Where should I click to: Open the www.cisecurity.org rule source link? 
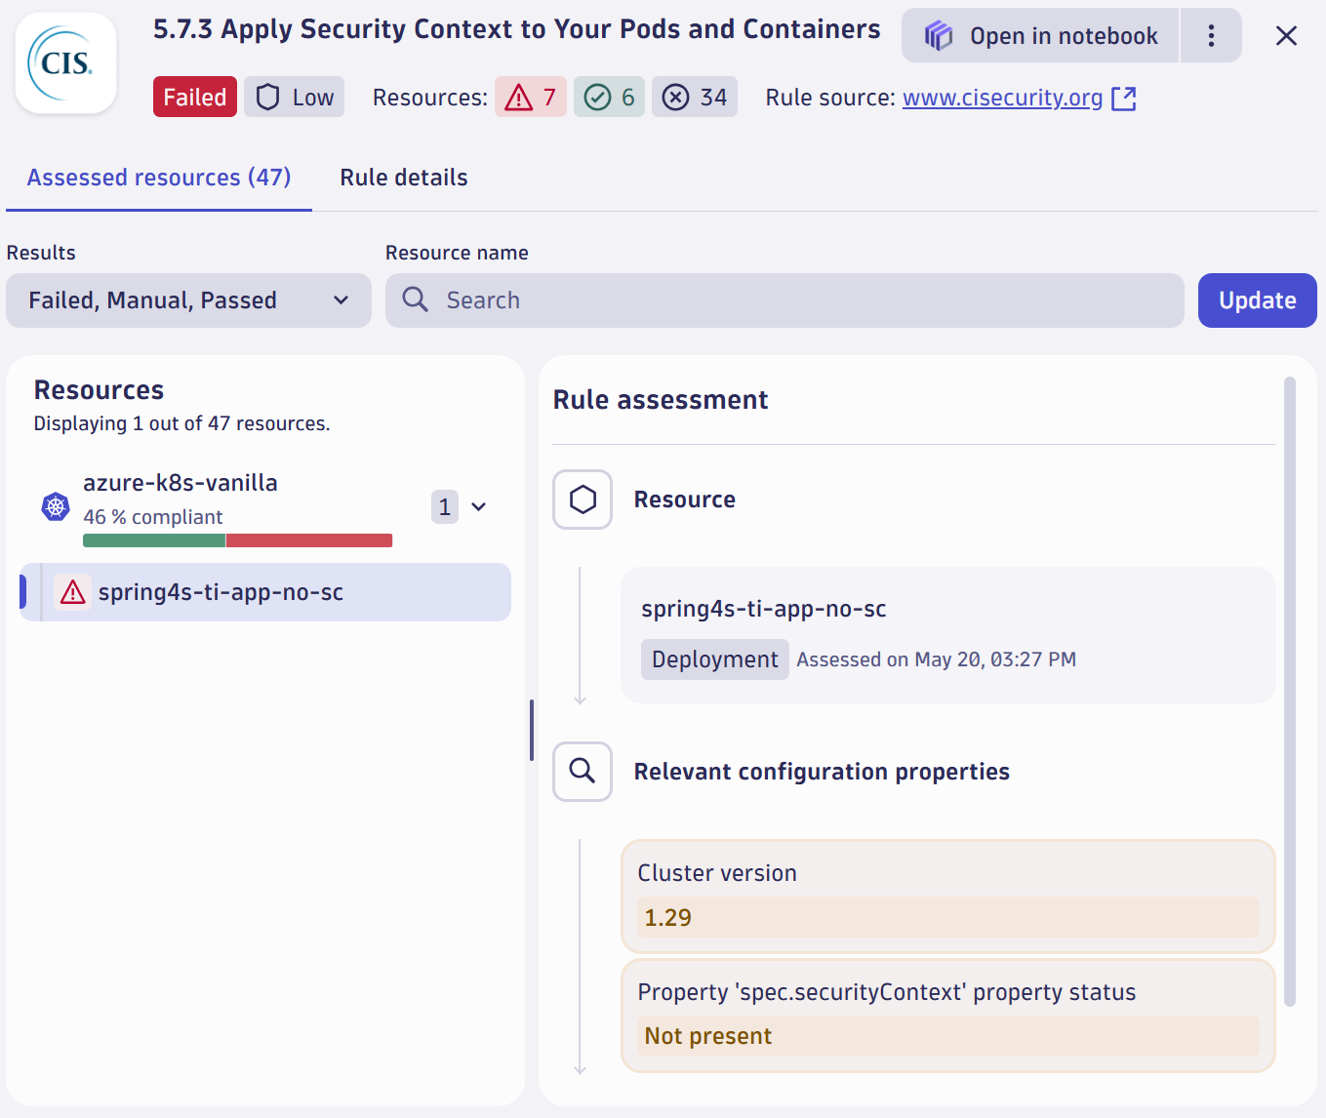[x=1002, y=98]
